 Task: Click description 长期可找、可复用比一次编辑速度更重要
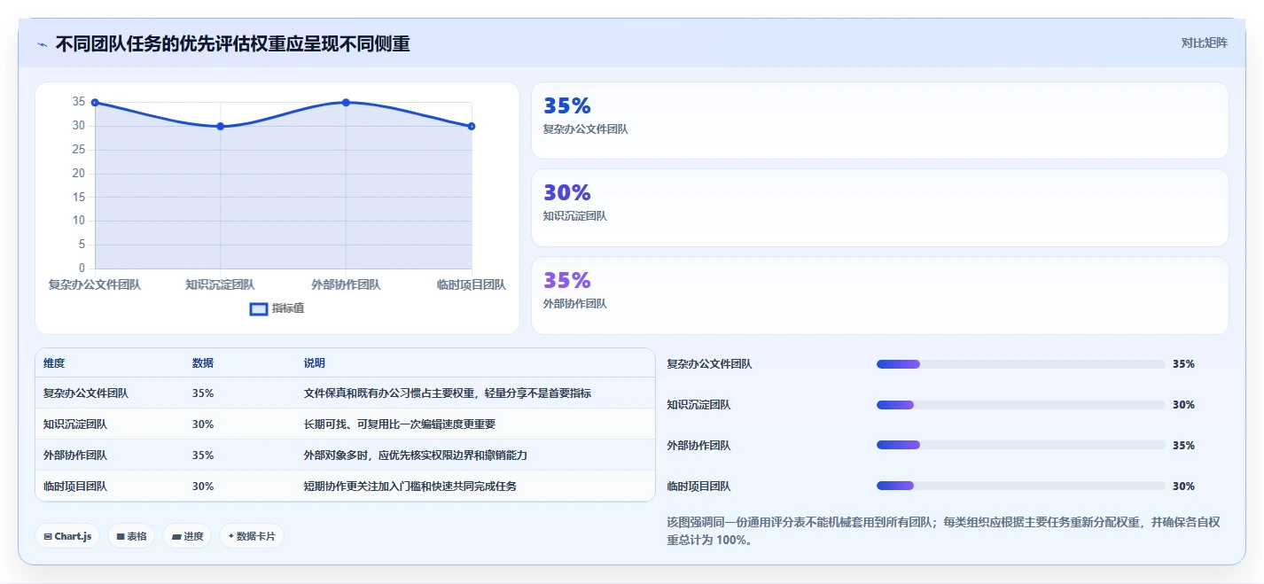click(400, 424)
